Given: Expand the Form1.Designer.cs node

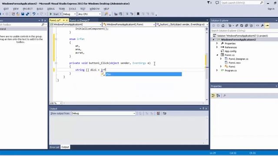Looking at the screenshot, I should (221, 59).
